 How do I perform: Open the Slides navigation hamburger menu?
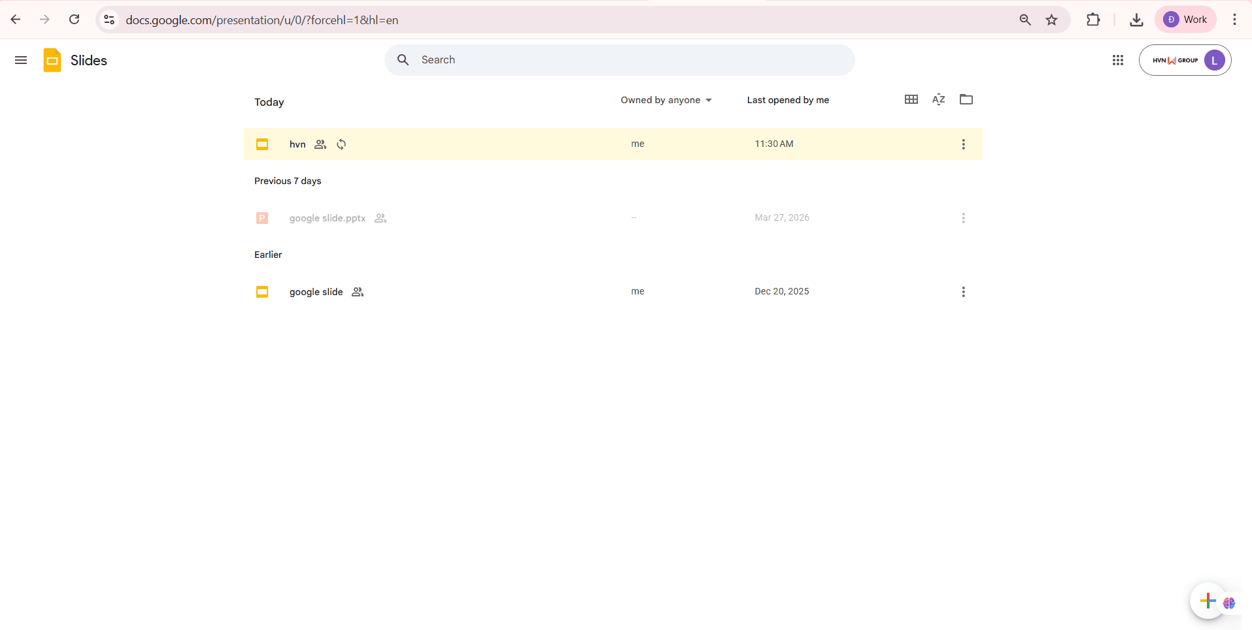pyautogui.click(x=20, y=59)
